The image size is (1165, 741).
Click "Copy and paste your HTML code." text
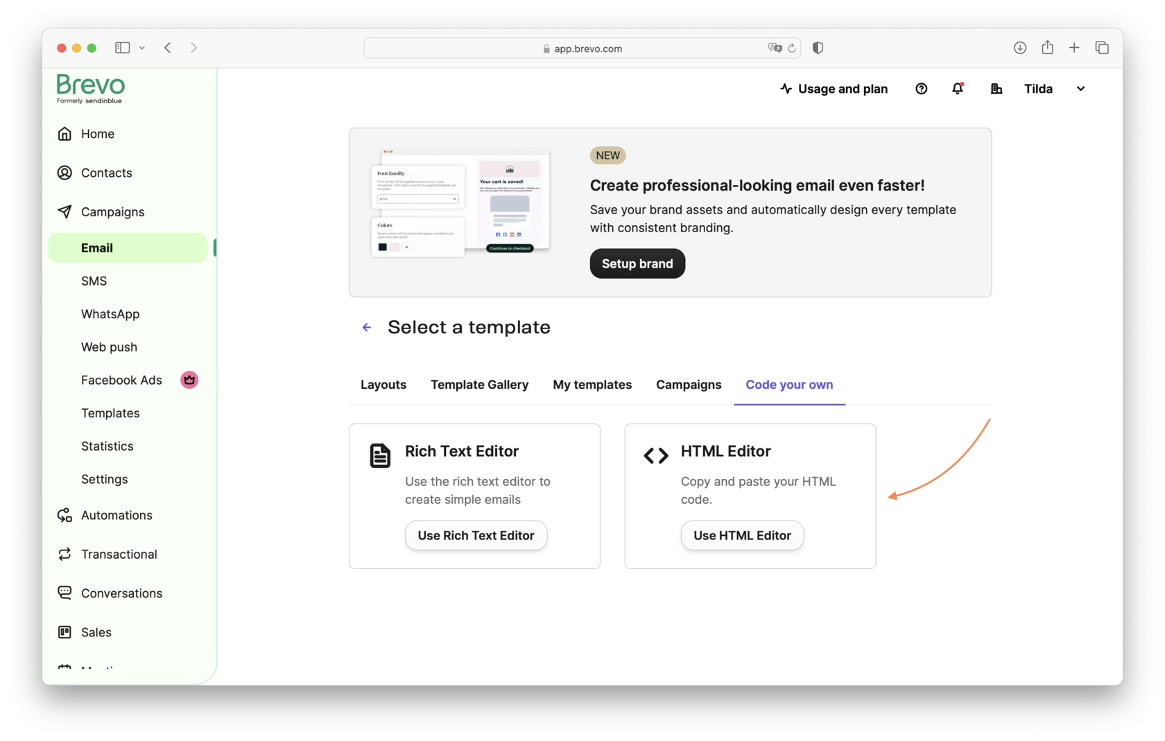point(758,490)
